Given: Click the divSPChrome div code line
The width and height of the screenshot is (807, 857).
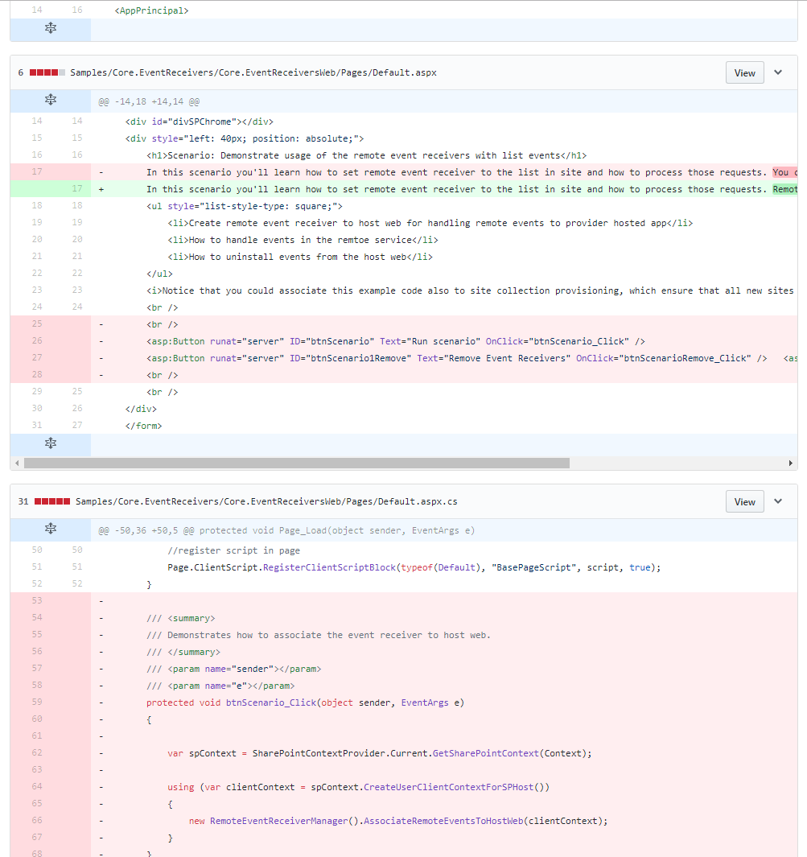Looking at the screenshot, I should (x=199, y=122).
